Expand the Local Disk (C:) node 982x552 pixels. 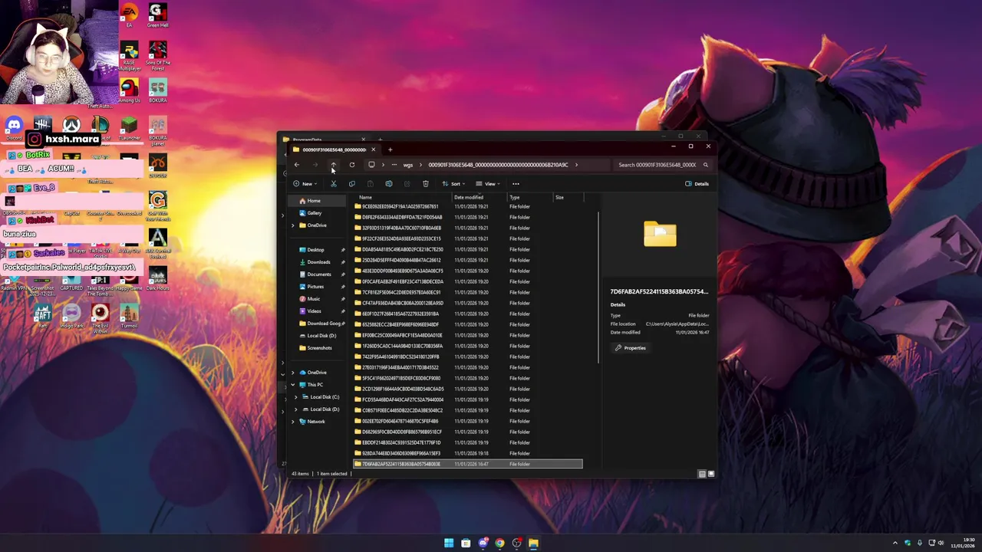(296, 397)
